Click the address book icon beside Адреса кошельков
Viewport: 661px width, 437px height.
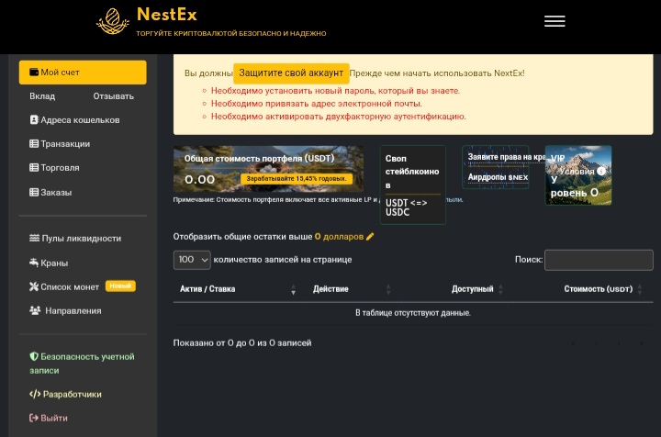point(34,119)
